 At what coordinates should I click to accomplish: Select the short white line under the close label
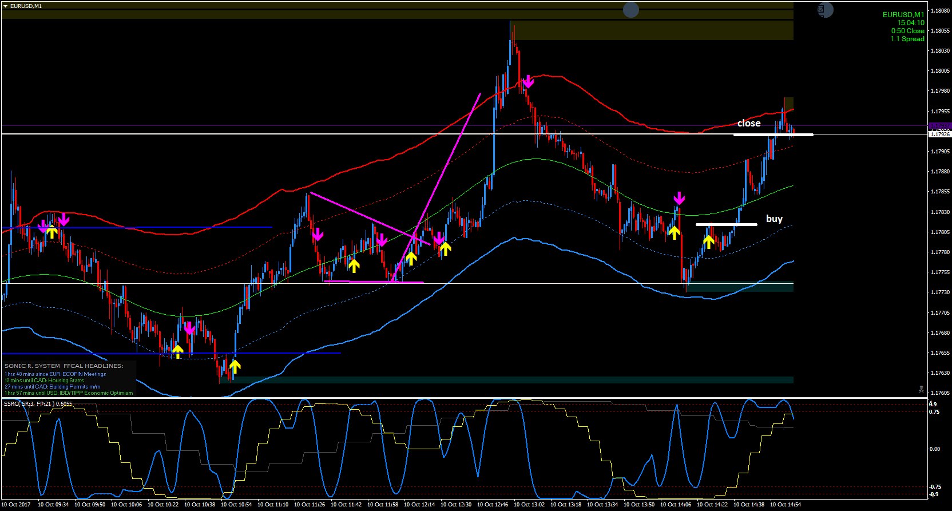pyautogui.click(x=773, y=135)
